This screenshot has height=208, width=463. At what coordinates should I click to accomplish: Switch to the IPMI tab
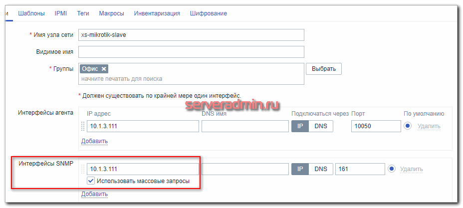pyautogui.click(x=60, y=13)
